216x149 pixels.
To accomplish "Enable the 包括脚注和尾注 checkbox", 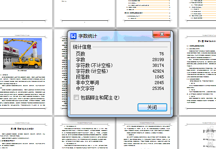I will tap(76, 98).
